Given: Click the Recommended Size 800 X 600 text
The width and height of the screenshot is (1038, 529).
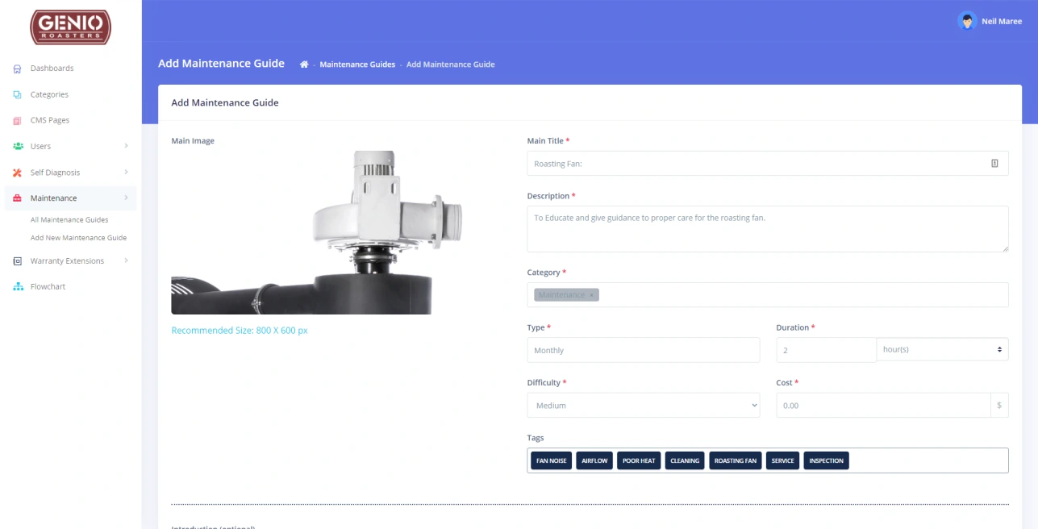Looking at the screenshot, I should pyautogui.click(x=240, y=331).
